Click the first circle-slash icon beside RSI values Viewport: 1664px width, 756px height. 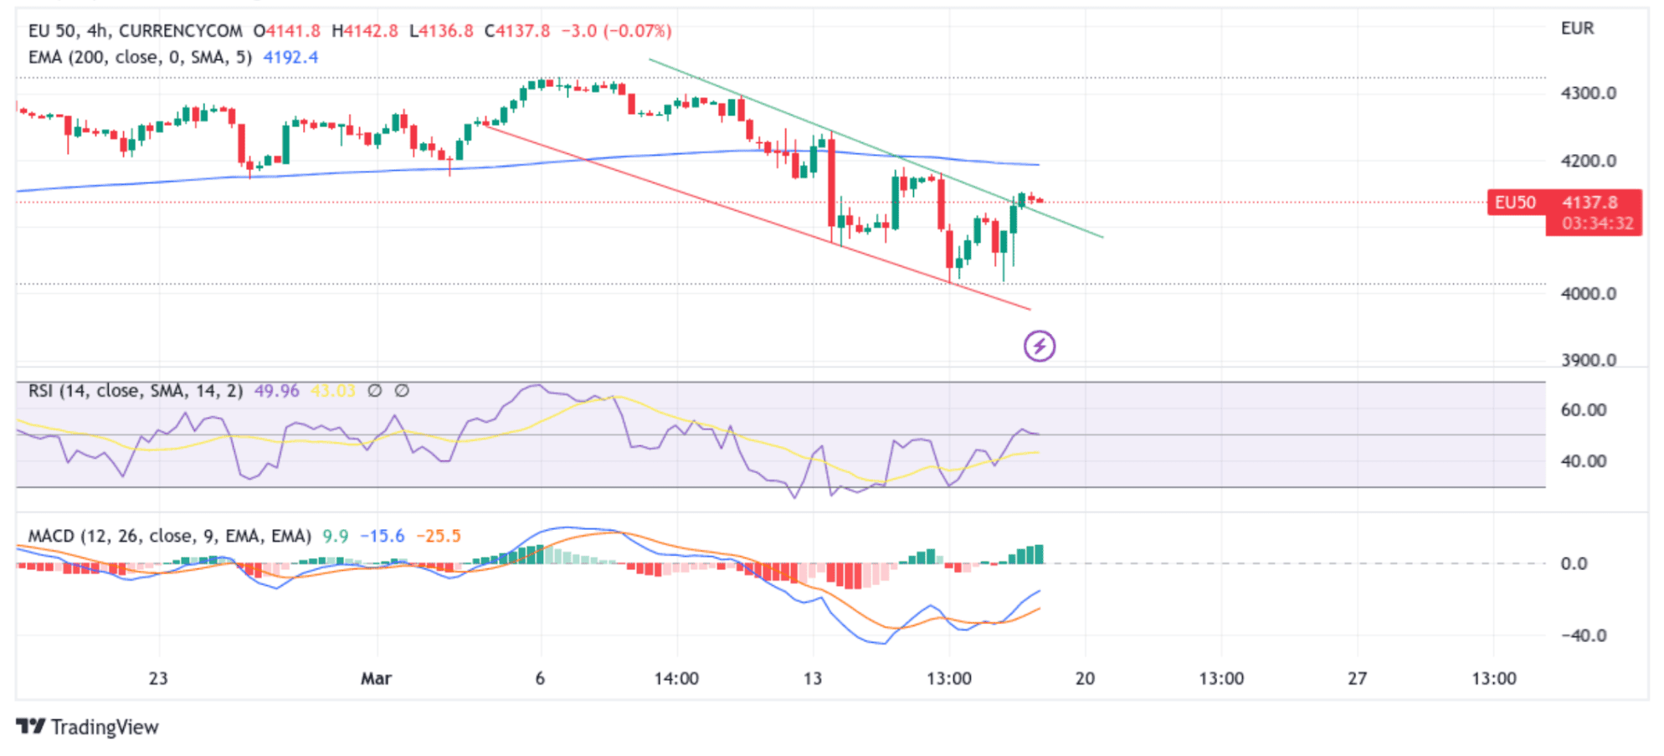[375, 391]
